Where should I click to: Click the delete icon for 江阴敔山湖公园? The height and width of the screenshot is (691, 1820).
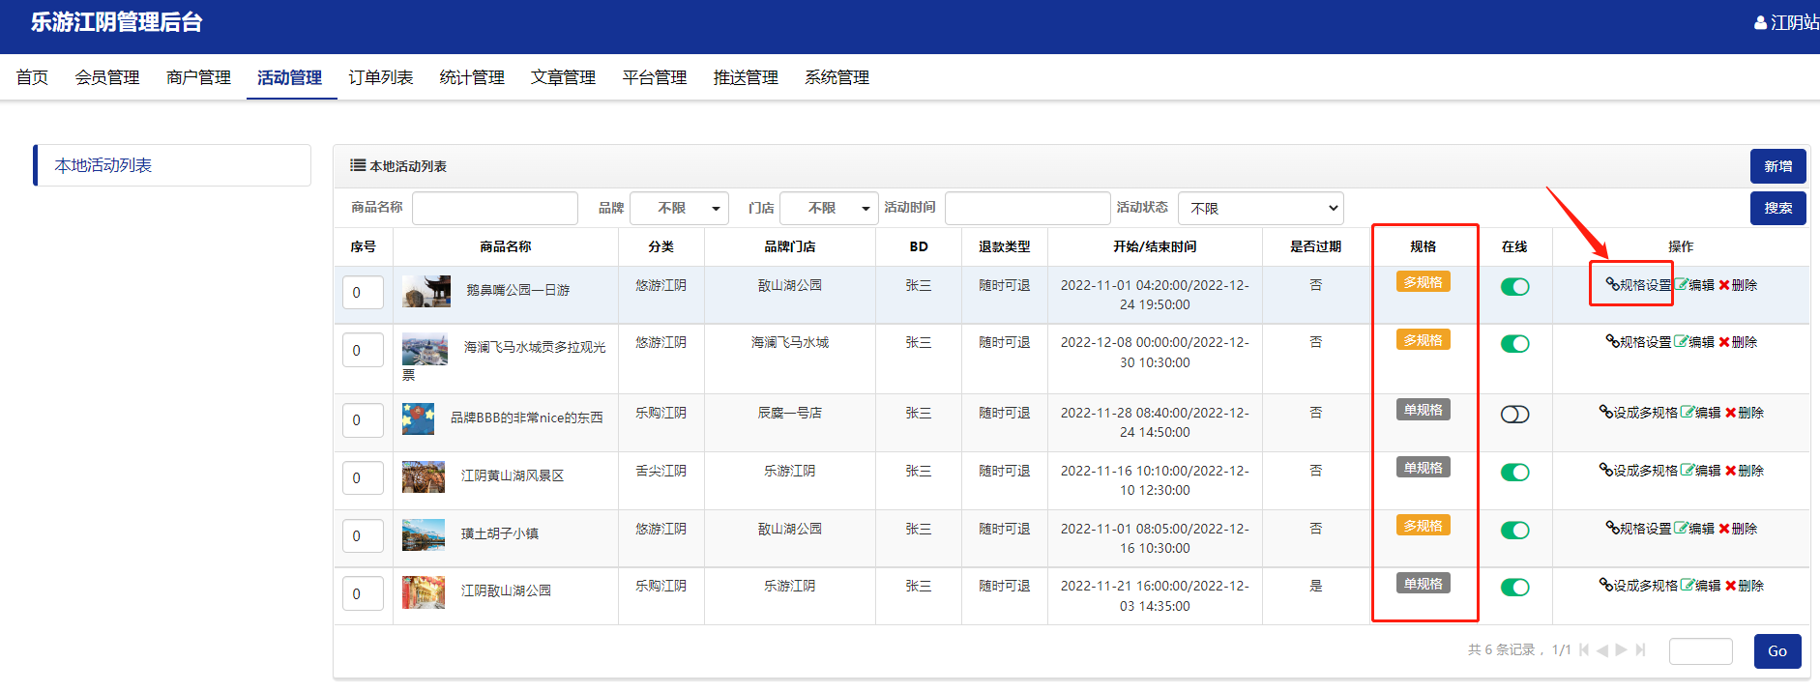click(x=1731, y=586)
